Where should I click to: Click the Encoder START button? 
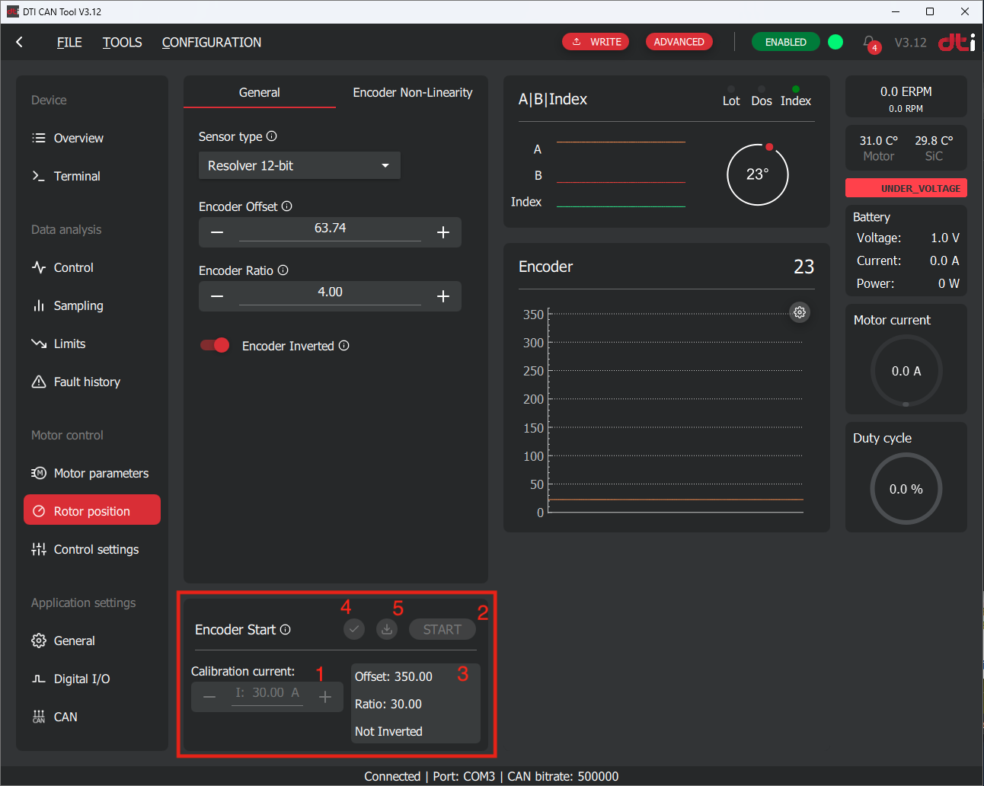[442, 630]
